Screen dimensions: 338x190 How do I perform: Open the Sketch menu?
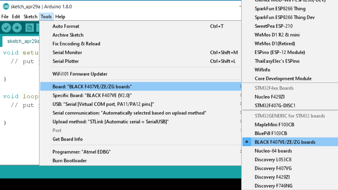tap(30, 17)
